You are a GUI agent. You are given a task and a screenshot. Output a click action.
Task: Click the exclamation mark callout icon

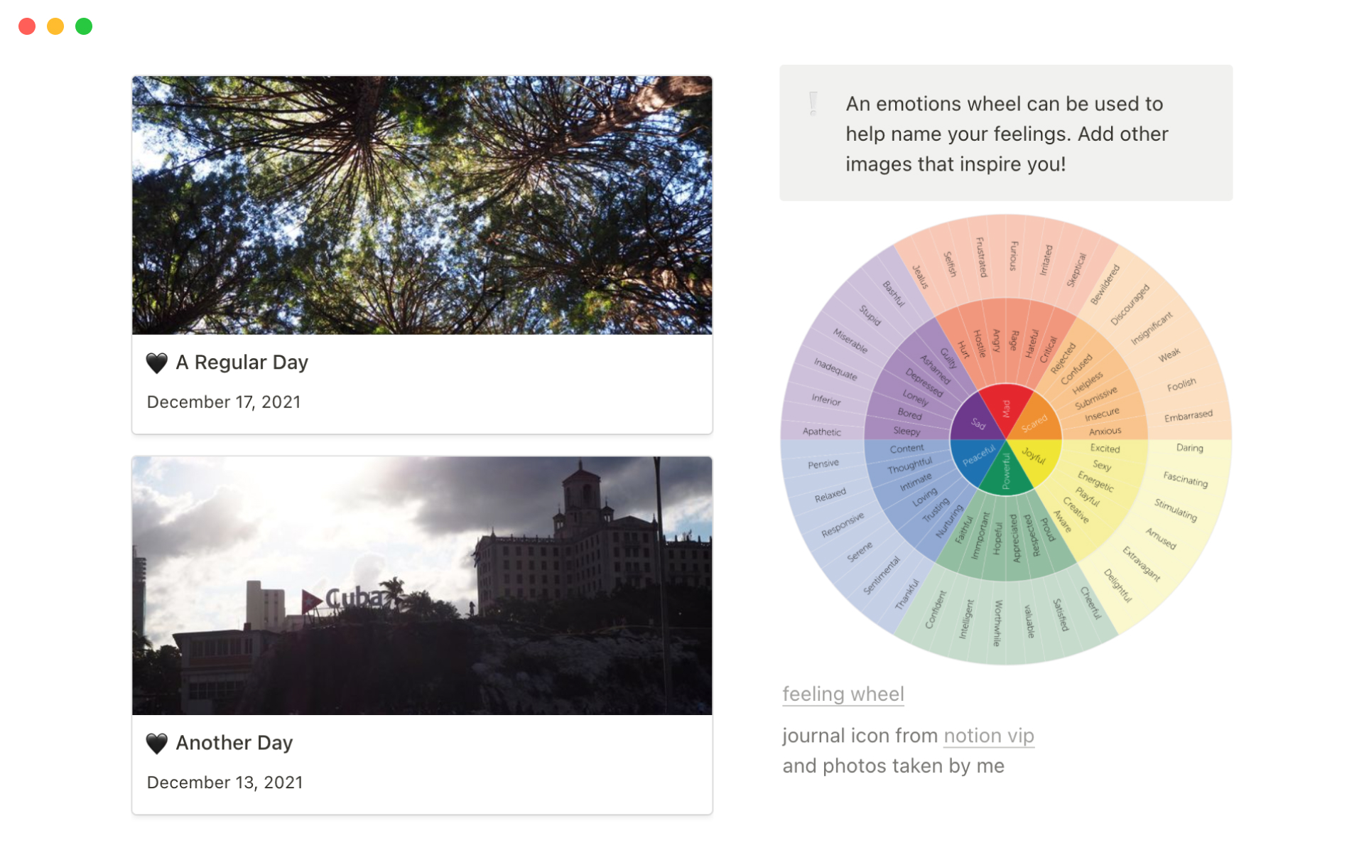pos(813,104)
